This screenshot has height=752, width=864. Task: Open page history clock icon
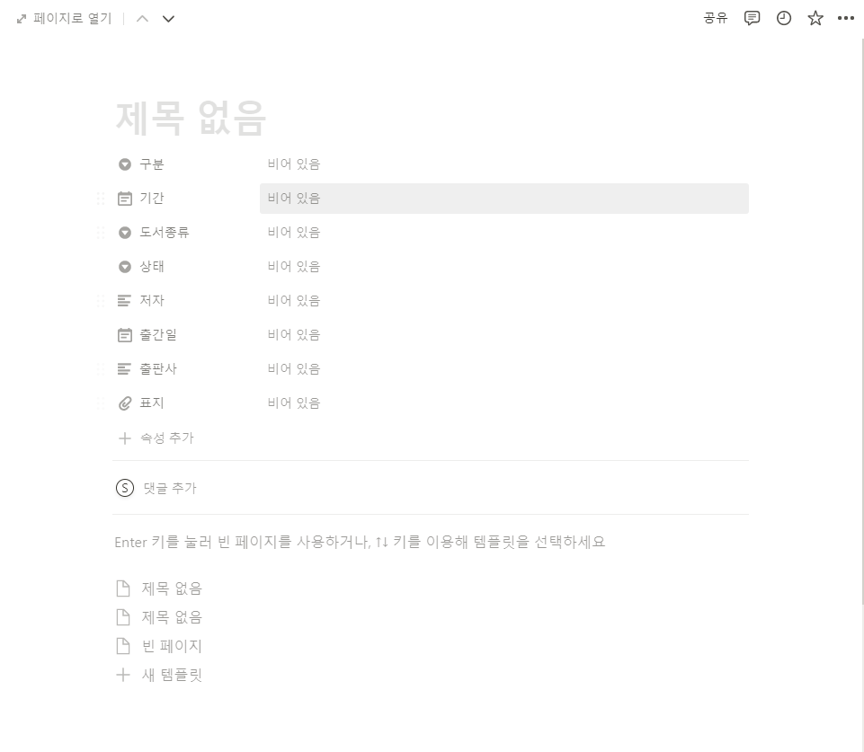coord(784,18)
